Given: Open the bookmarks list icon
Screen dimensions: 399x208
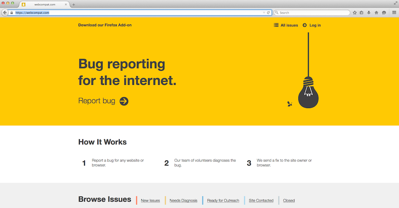Looking at the screenshot, I should (361, 12).
